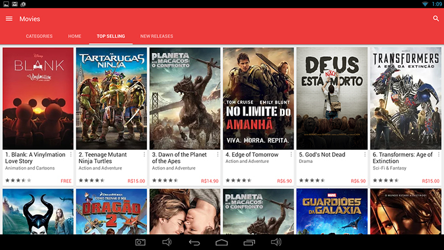Tap the volume up speaker icon

[276, 242]
